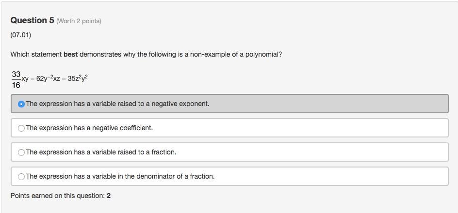Click the '35z²y²' term of the expression
The height and width of the screenshot is (213, 458).
78,78
